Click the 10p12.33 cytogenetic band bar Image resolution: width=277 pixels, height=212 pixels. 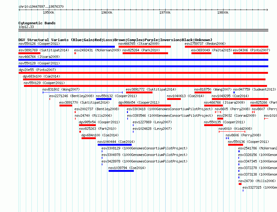pos(143,30)
